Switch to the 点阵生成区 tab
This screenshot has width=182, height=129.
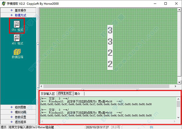65,94
